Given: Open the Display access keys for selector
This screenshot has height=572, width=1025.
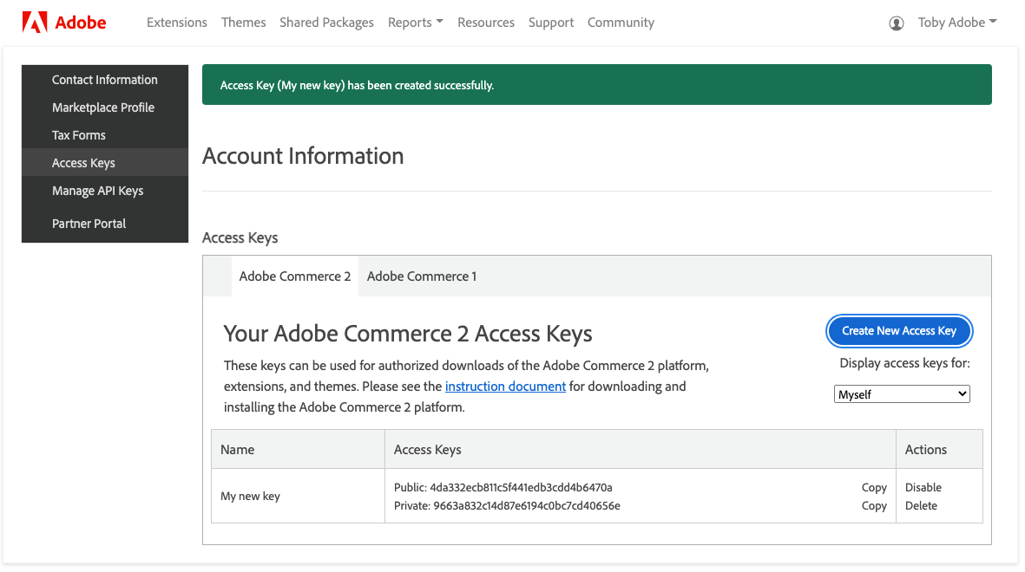Looking at the screenshot, I should [902, 393].
